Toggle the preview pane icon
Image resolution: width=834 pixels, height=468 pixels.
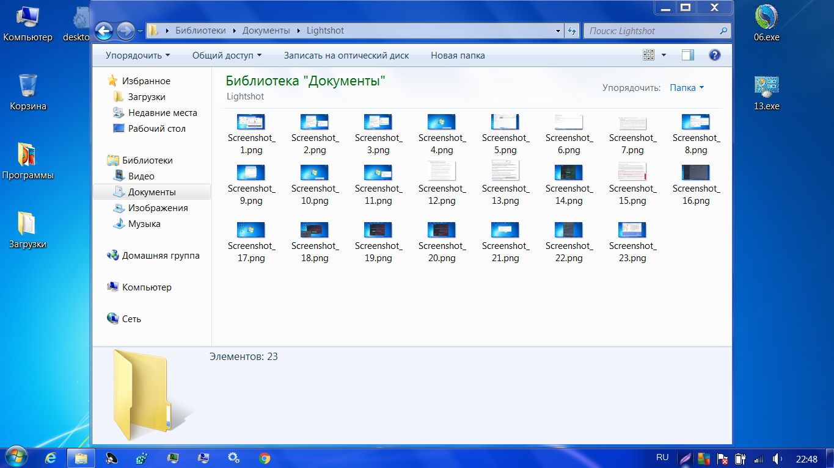coord(688,56)
